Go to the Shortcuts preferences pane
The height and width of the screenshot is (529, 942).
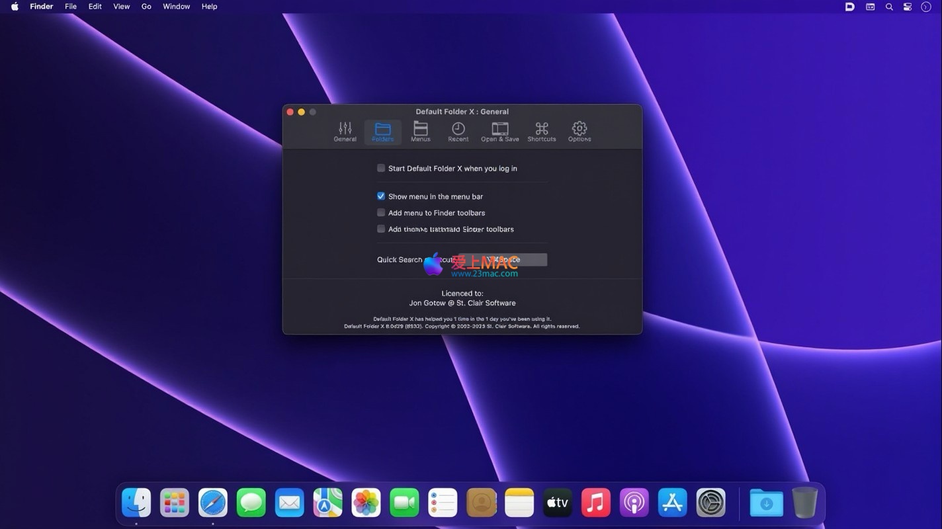coord(541,132)
